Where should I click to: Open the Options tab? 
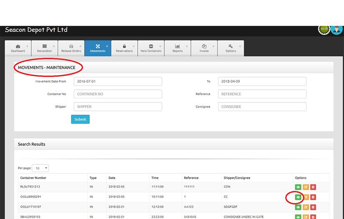click(x=231, y=48)
